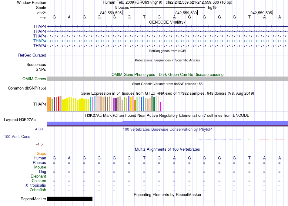288x206 pixels.
Task: Open the RefSeq Curated track label
Action: [x=32, y=55]
